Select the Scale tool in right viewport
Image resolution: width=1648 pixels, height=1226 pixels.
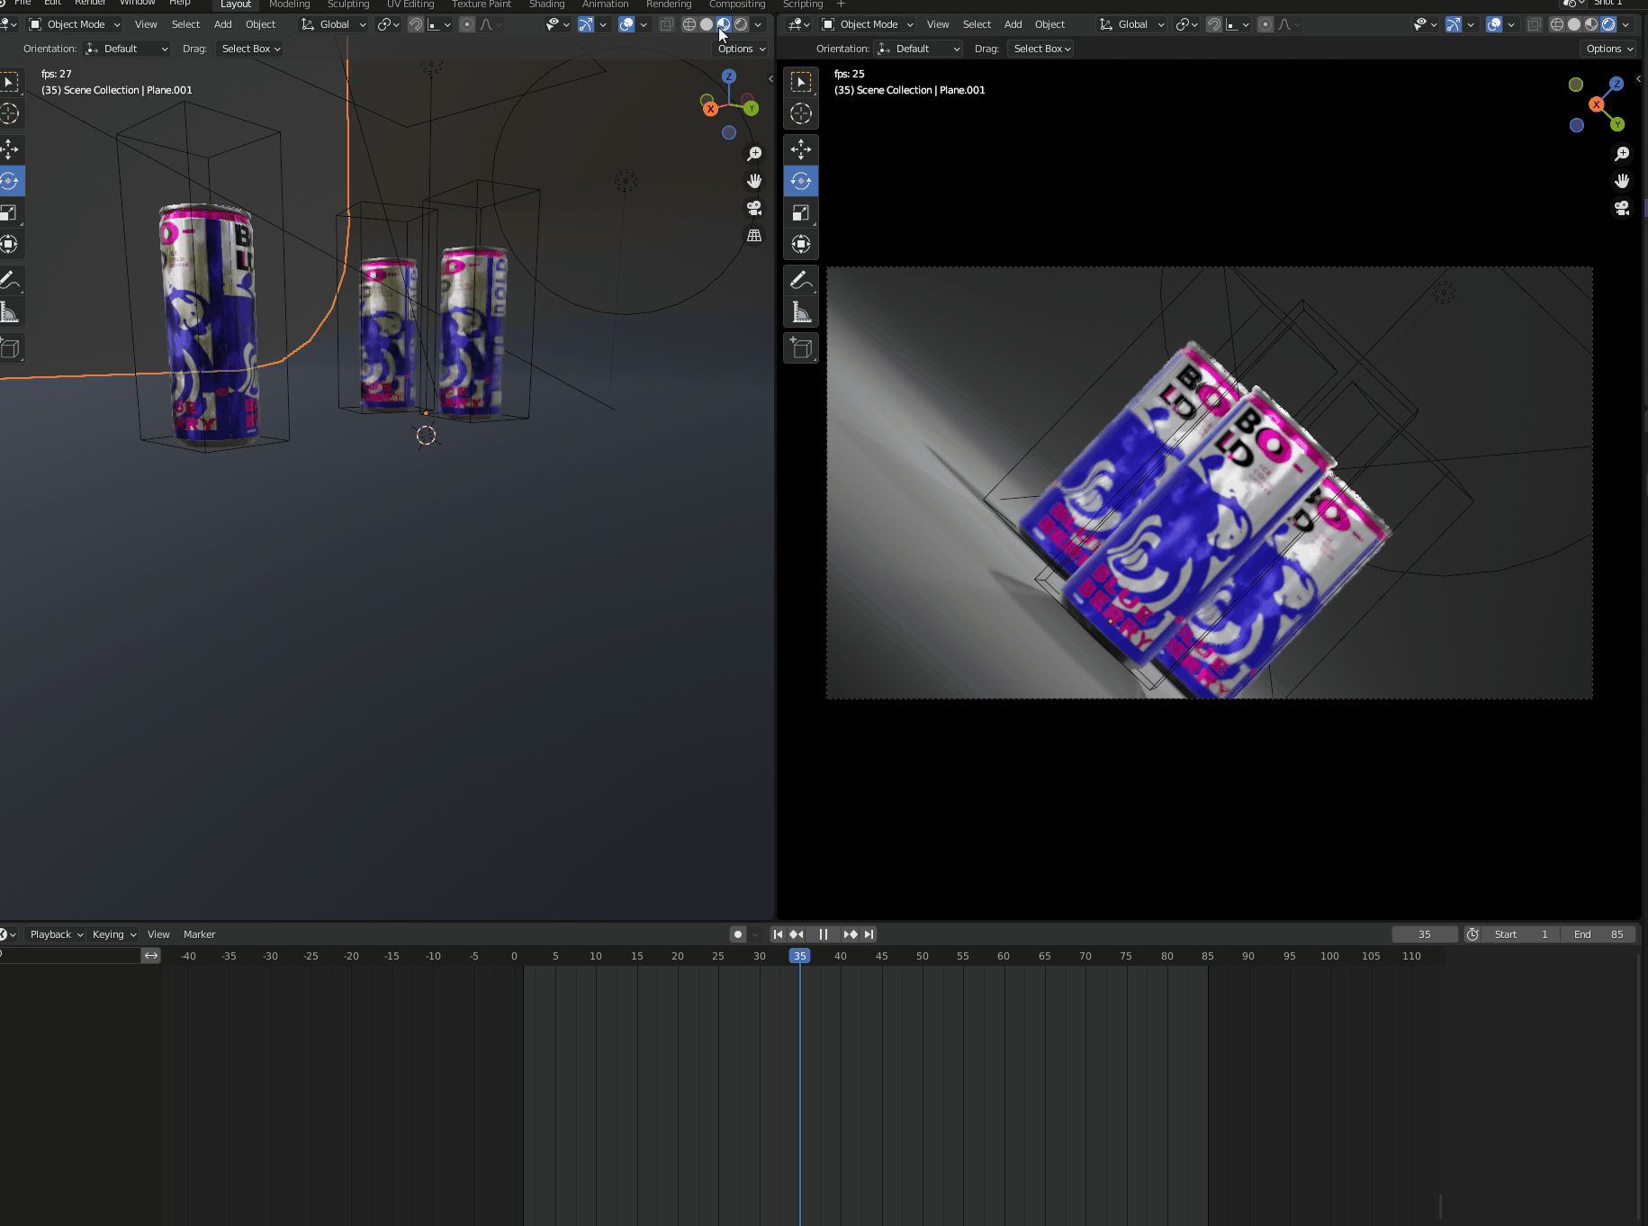800,213
